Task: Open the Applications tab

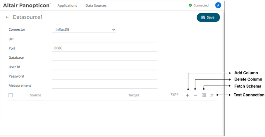Action: [67, 6]
